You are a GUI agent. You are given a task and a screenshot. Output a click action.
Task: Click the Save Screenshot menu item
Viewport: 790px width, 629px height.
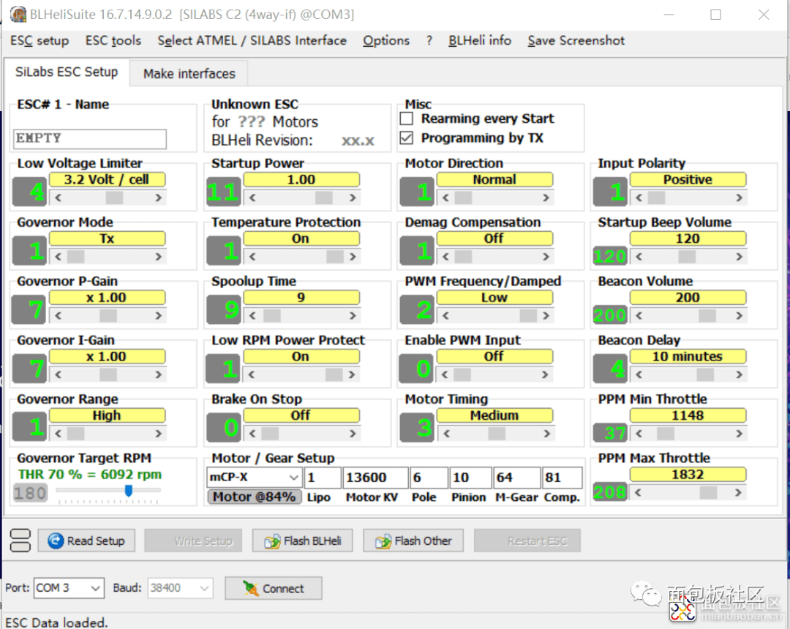click(x=576, y=40)
